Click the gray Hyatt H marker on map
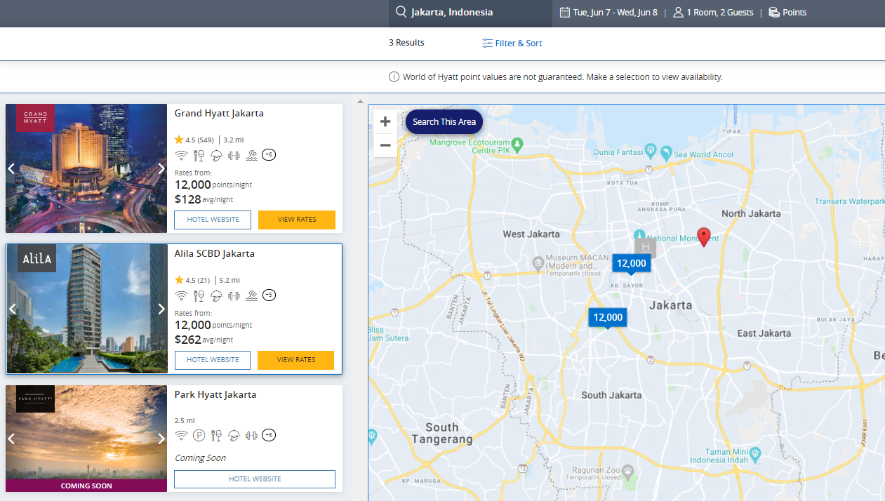 pyautogui.click(x=646, y=248)
